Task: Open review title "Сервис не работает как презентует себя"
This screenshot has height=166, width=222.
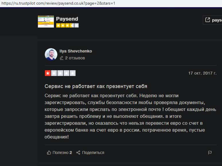Action: point(96,86)
